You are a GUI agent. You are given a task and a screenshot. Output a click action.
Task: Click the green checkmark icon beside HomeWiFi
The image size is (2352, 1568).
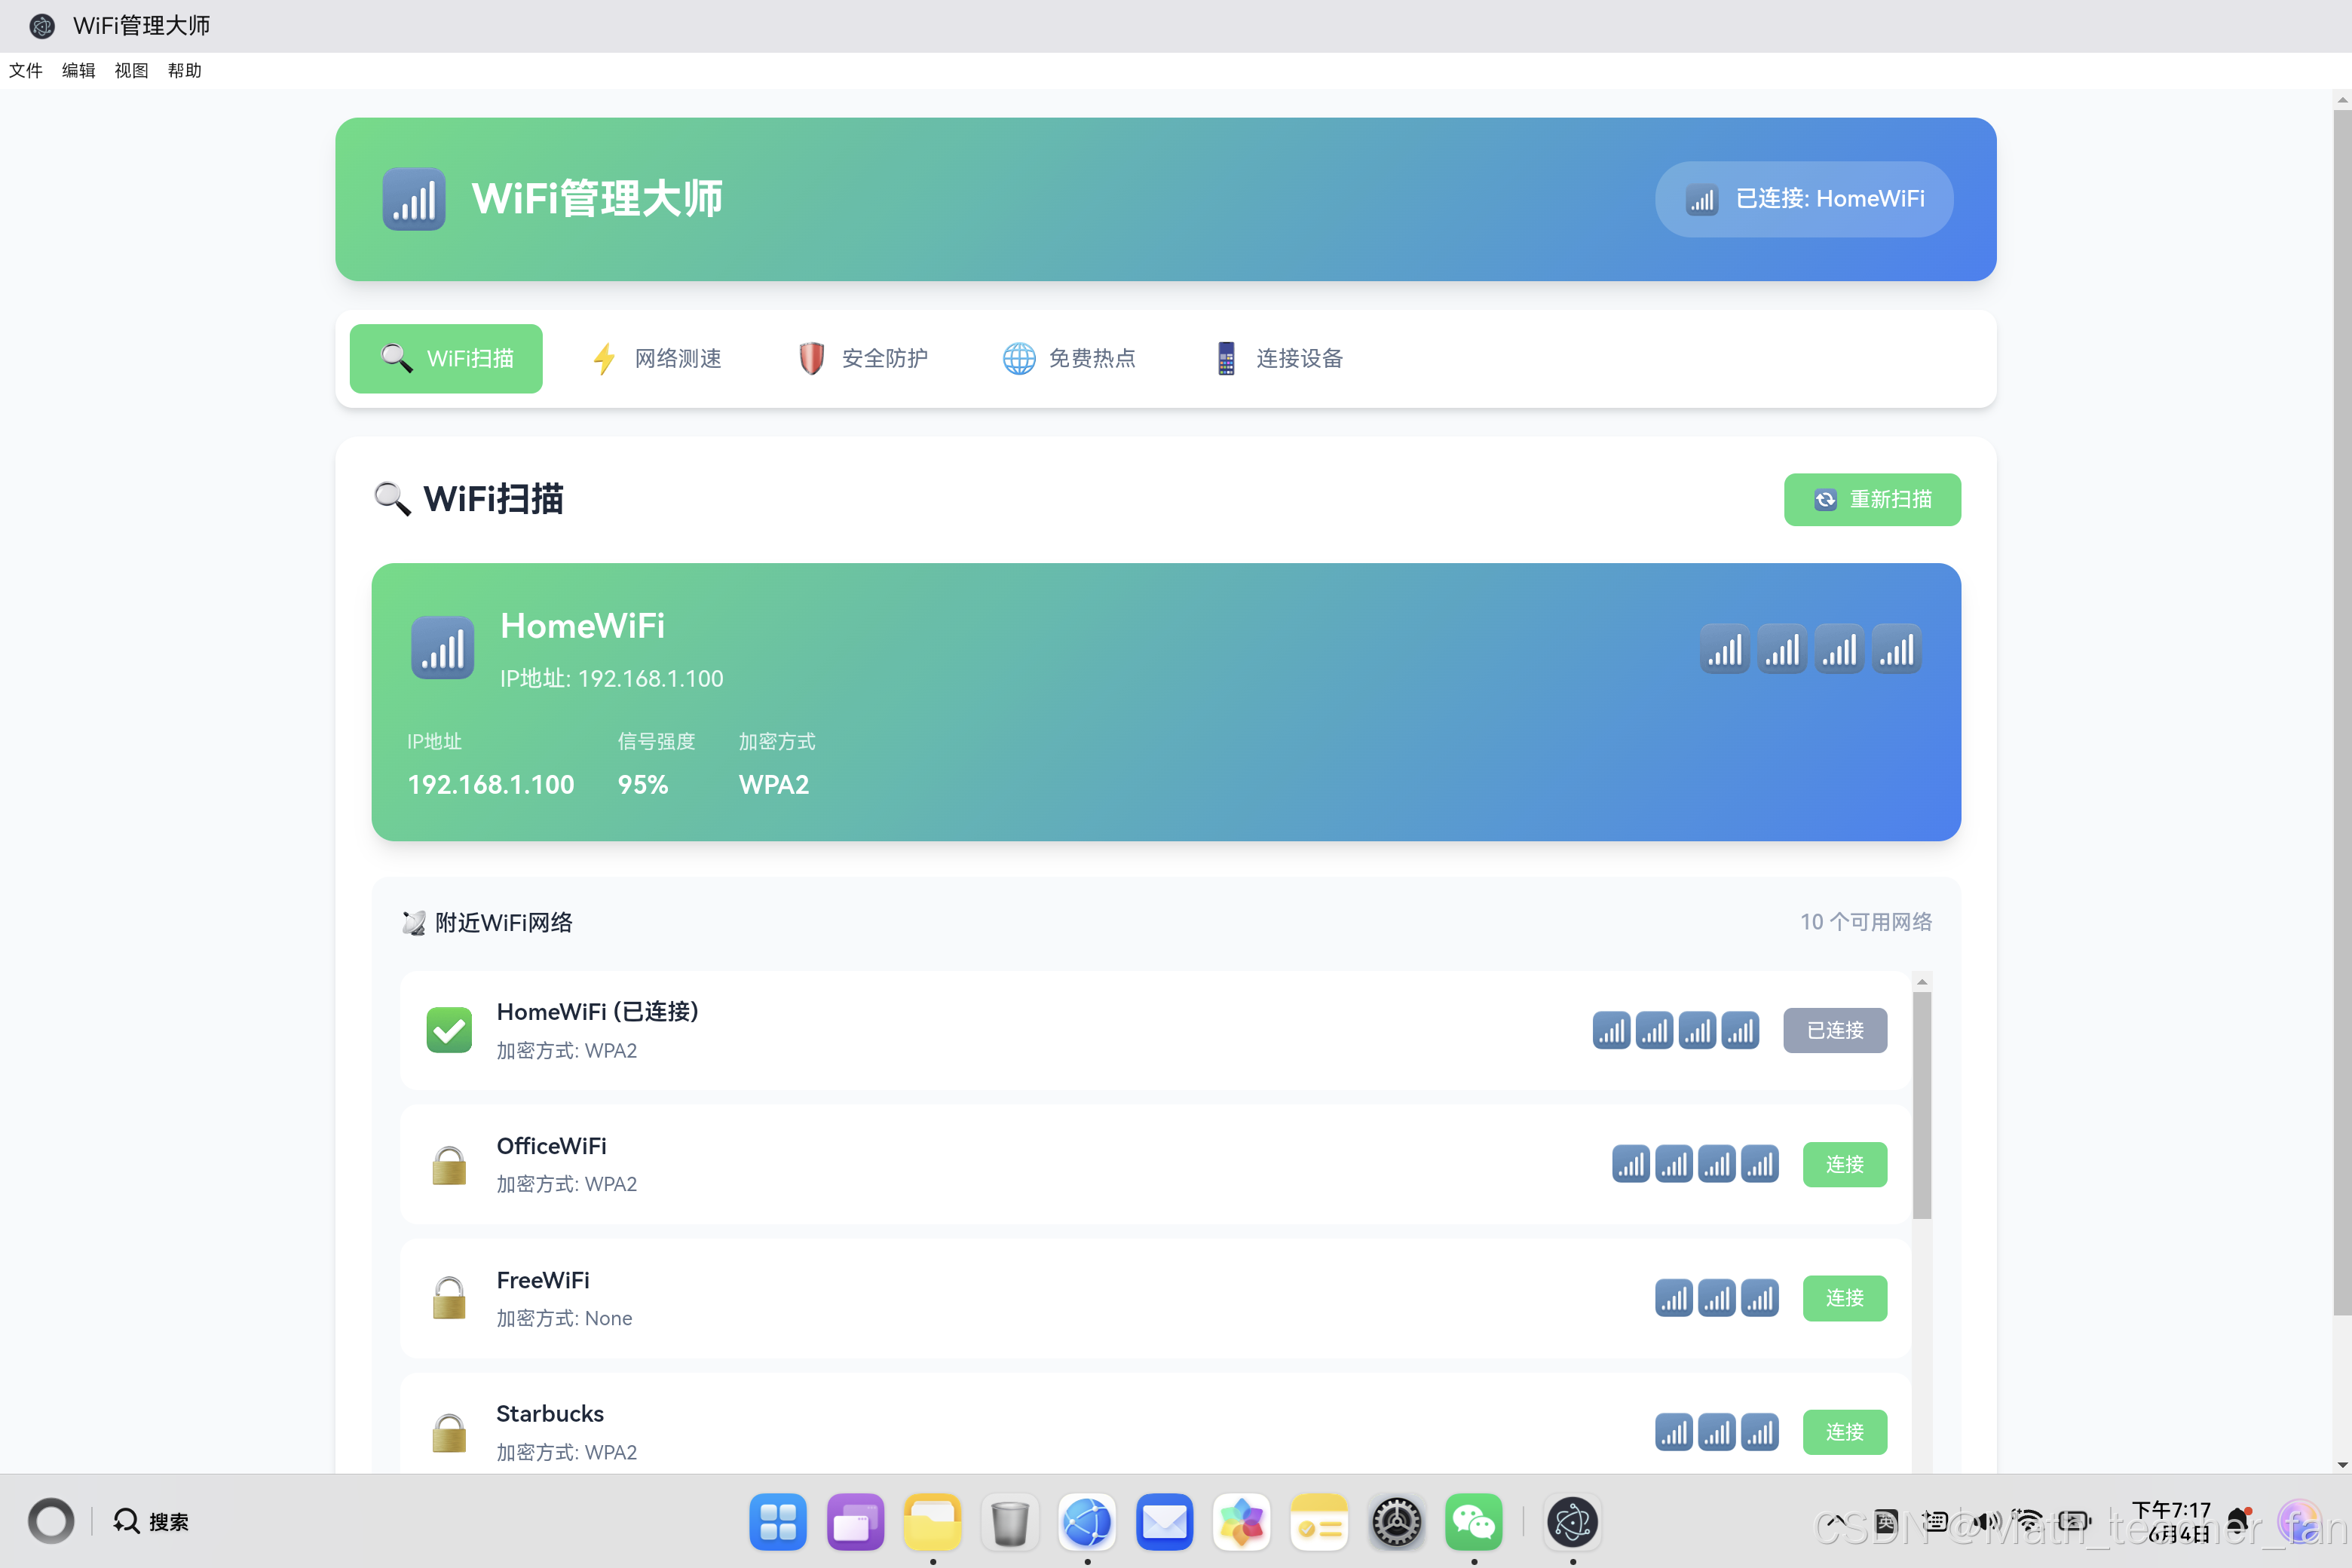click(449, 1030)
